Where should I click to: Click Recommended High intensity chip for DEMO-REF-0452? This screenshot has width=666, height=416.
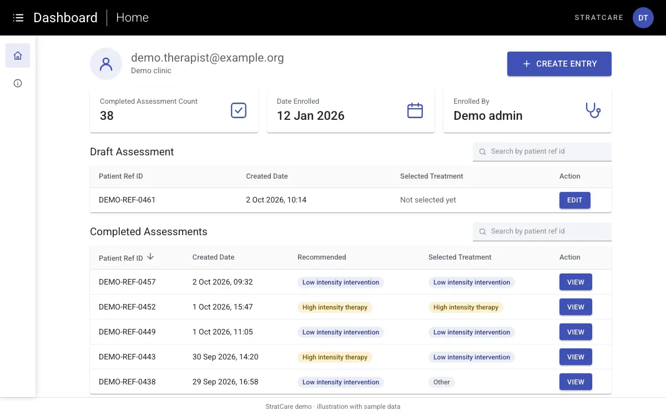coord(335,307)
